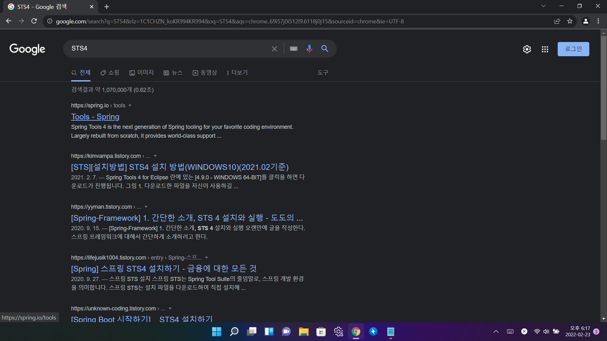Open the 더보기 more menu
This screenshot has height=341, width=607.
pyautogui.click(x=237, y=73)
